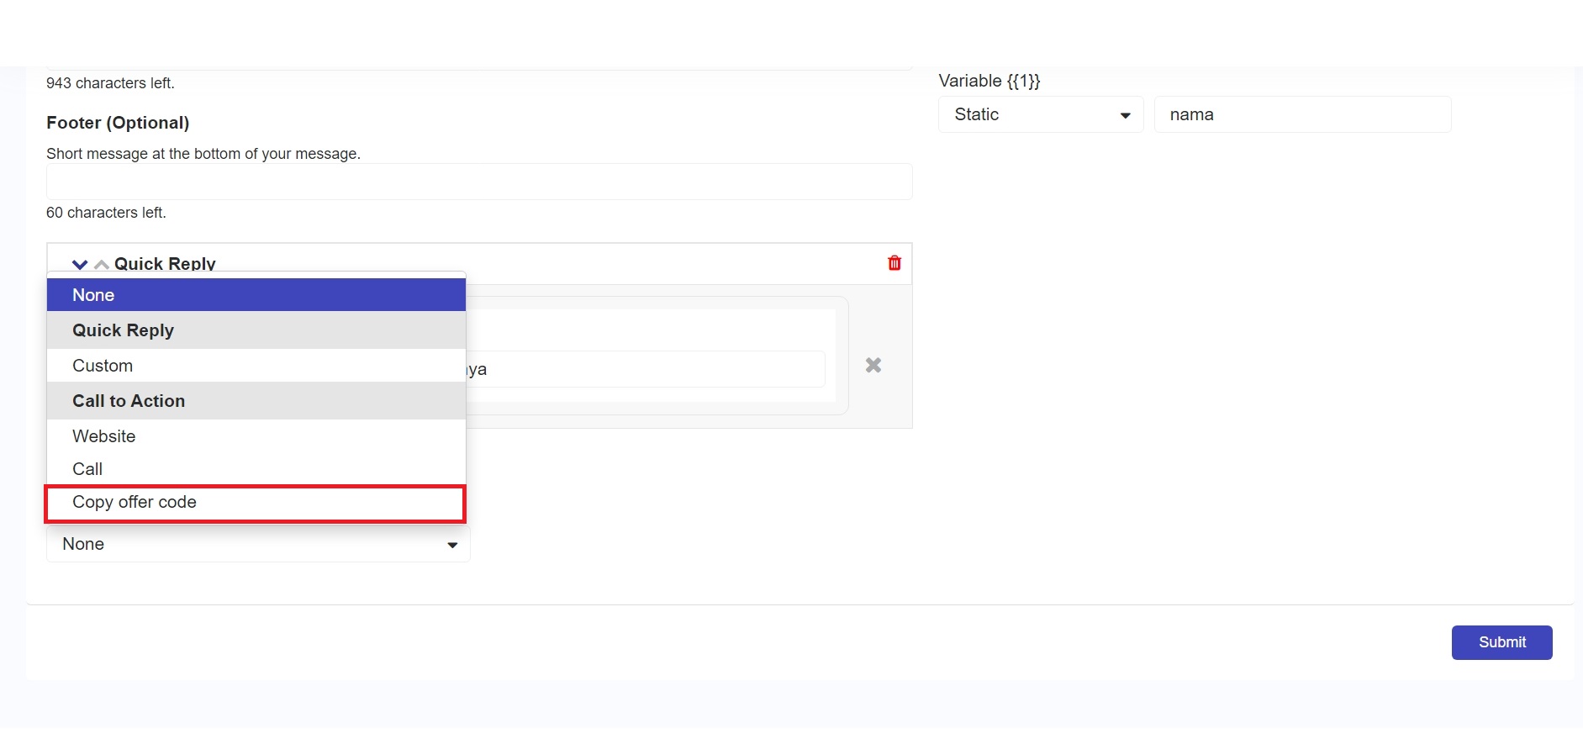Click the Quick Reply group header in list

click(256, 330)
